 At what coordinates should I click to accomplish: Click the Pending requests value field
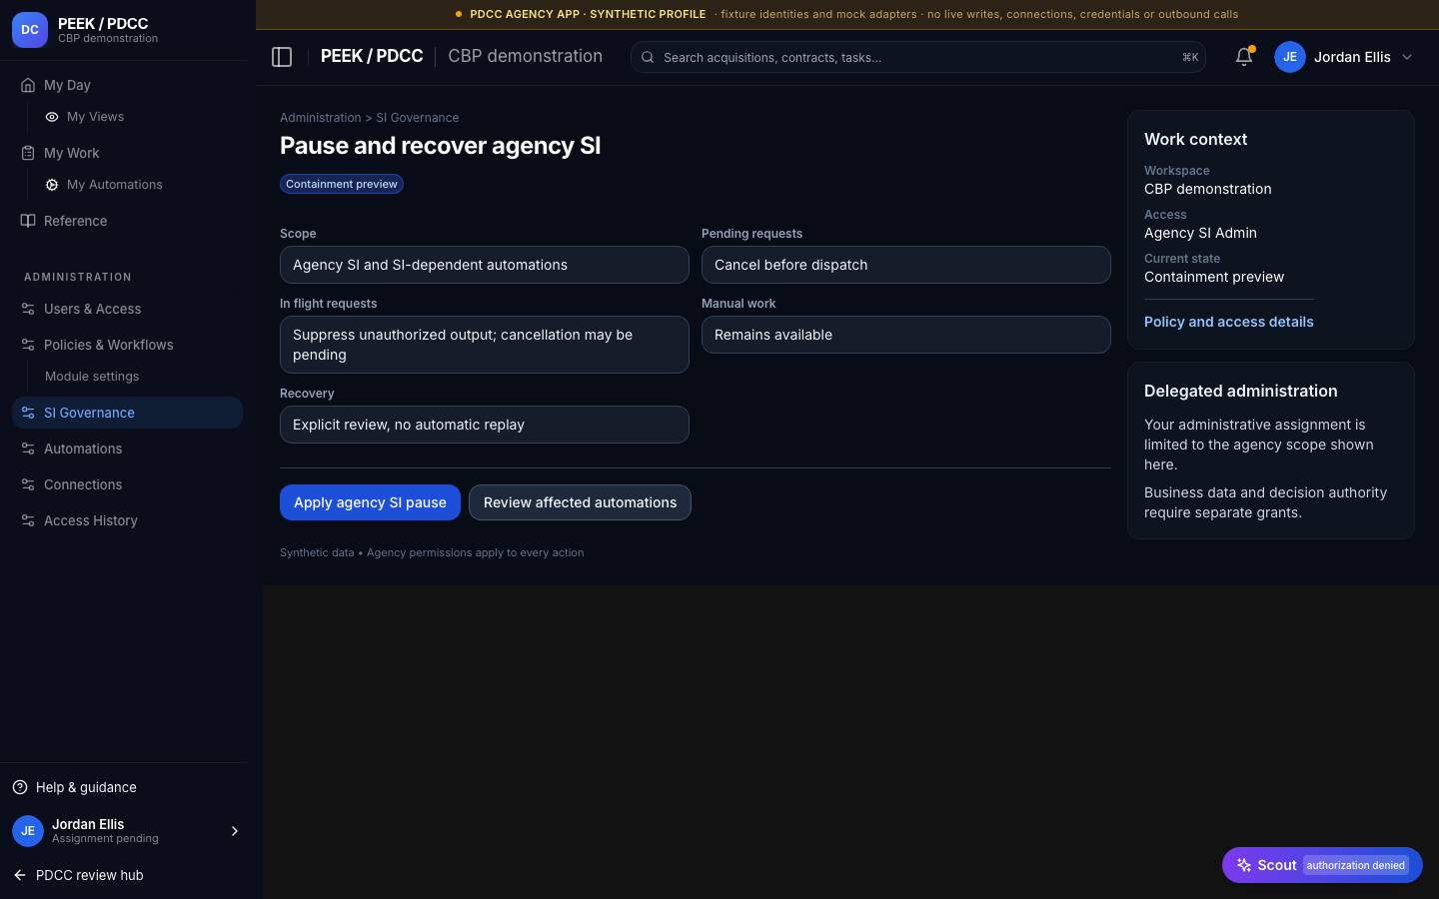coord(906,265)
